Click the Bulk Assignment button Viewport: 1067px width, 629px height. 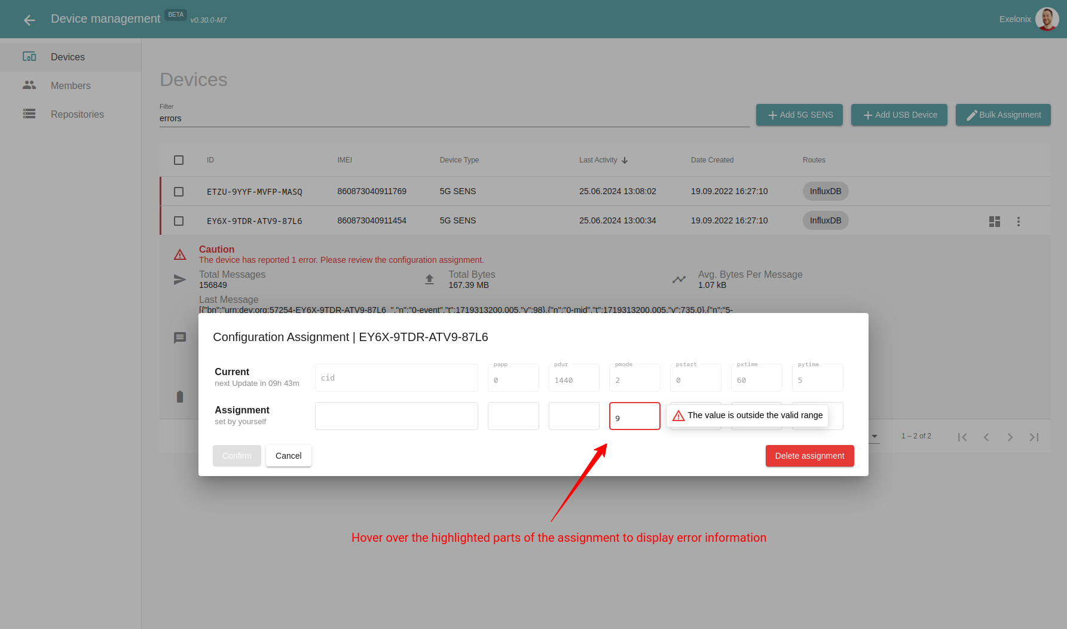tap(1003, 115)
